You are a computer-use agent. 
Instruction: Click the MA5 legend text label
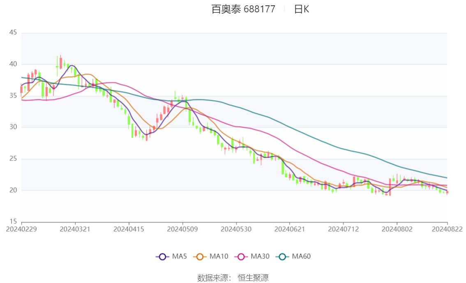[180, 256]
